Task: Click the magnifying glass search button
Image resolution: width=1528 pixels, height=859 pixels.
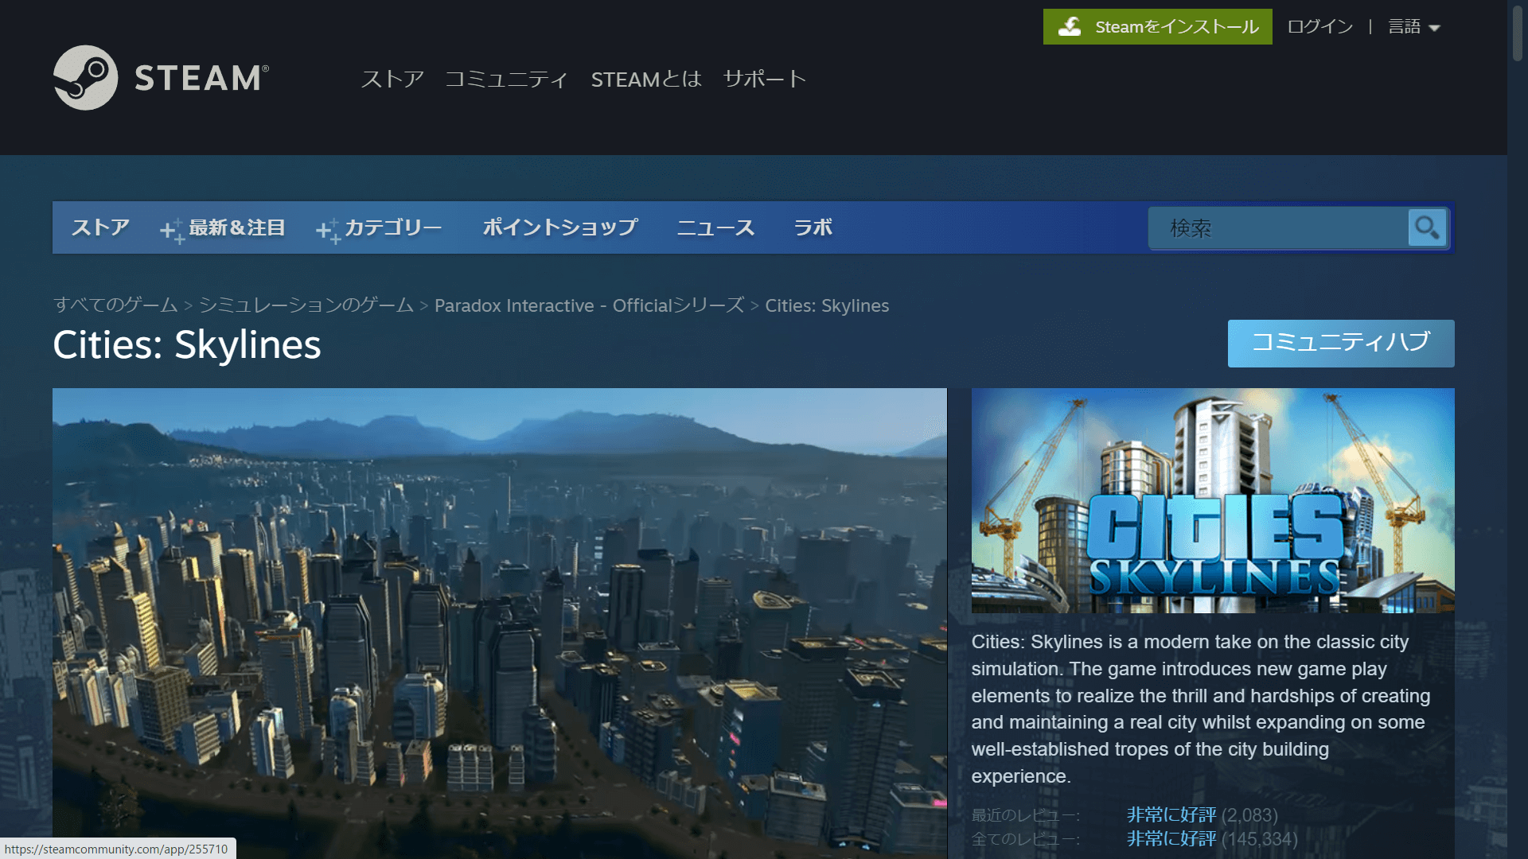Action: (1427, 228)
